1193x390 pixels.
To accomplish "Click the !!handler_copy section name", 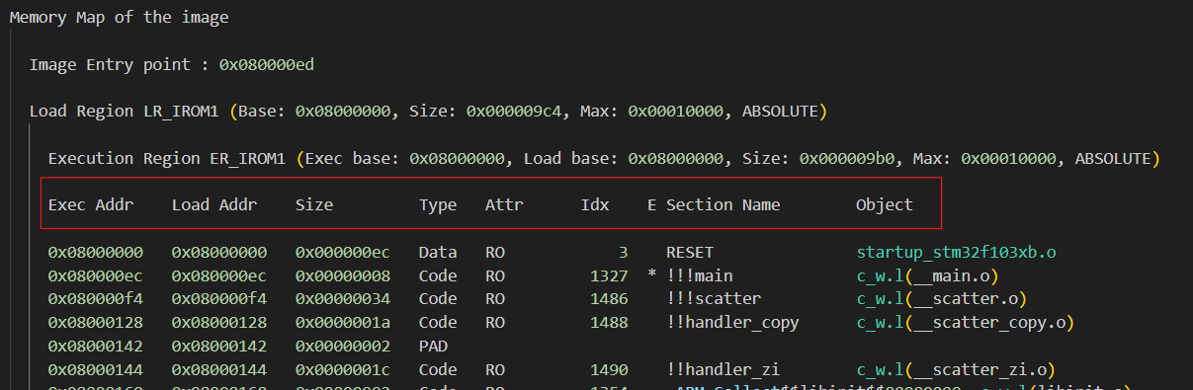I will pos(732,323).
